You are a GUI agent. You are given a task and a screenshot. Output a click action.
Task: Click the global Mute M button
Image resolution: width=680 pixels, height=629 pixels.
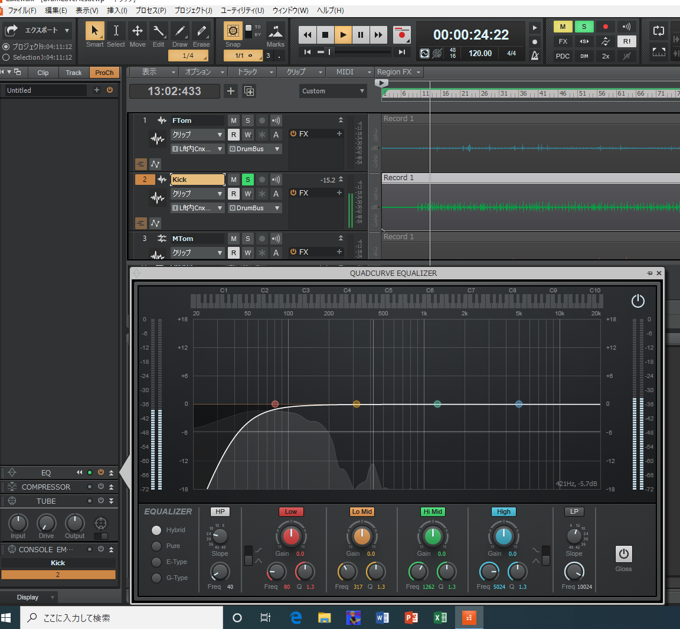(563, 27)
